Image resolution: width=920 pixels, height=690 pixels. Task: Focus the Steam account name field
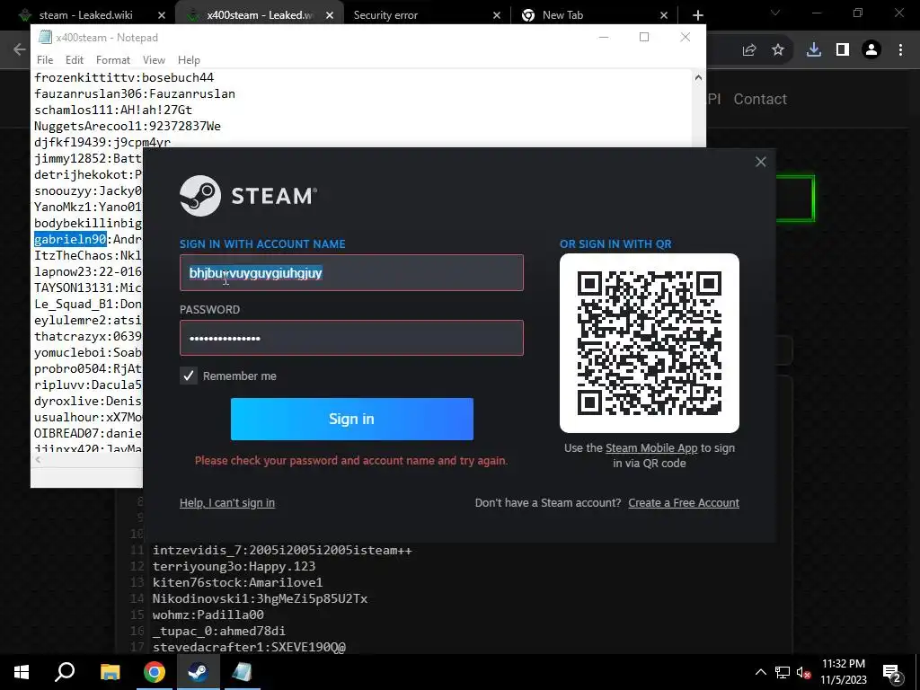tap(351, 273)
